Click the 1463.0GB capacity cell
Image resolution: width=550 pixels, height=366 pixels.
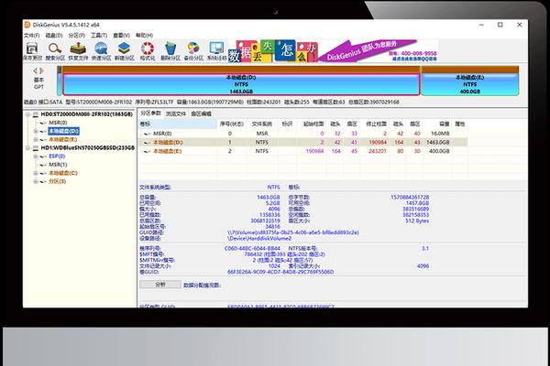[x=438, y=142]
